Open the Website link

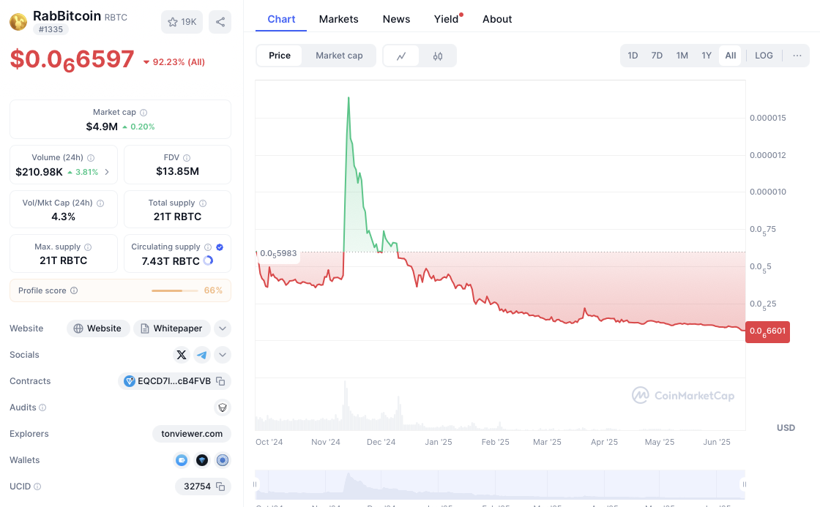[98, 328]
